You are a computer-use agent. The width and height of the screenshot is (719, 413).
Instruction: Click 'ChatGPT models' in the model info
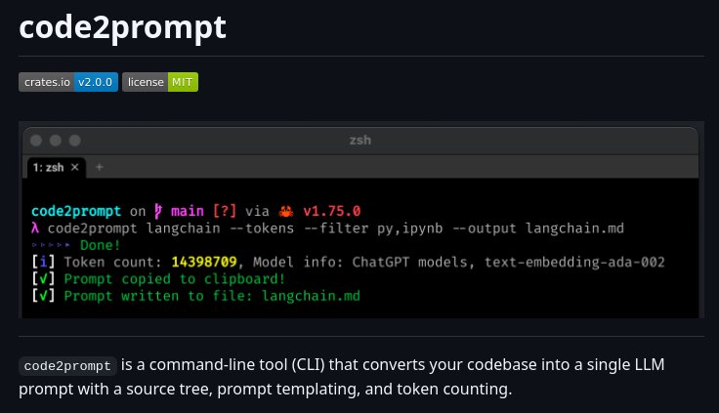click(x=410, y=263)
